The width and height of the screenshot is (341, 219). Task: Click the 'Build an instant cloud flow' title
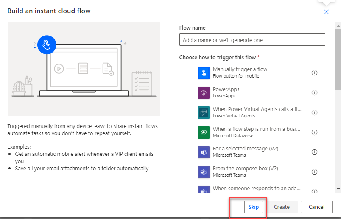tap(49, 11)
